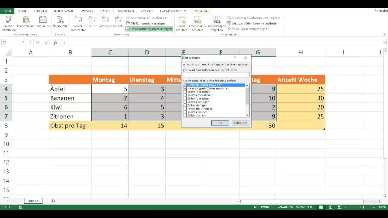Expand the formula bar
This screenshot has width=388, height=218.
[385, 42]
